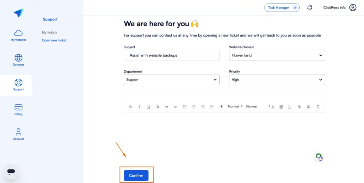Open the Billing section in the sidebar

[x=18, y=110]
